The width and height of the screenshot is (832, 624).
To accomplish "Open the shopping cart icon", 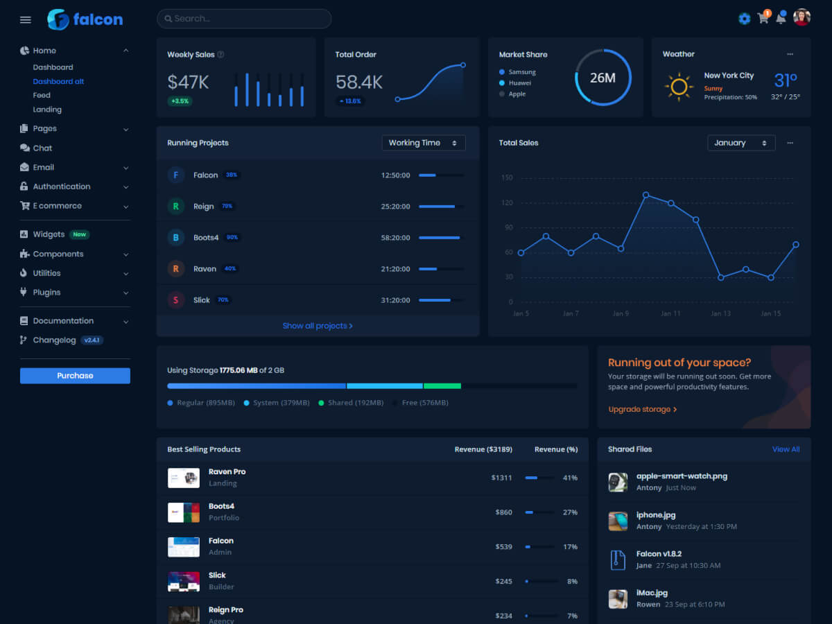I will (x=763, y=19).
